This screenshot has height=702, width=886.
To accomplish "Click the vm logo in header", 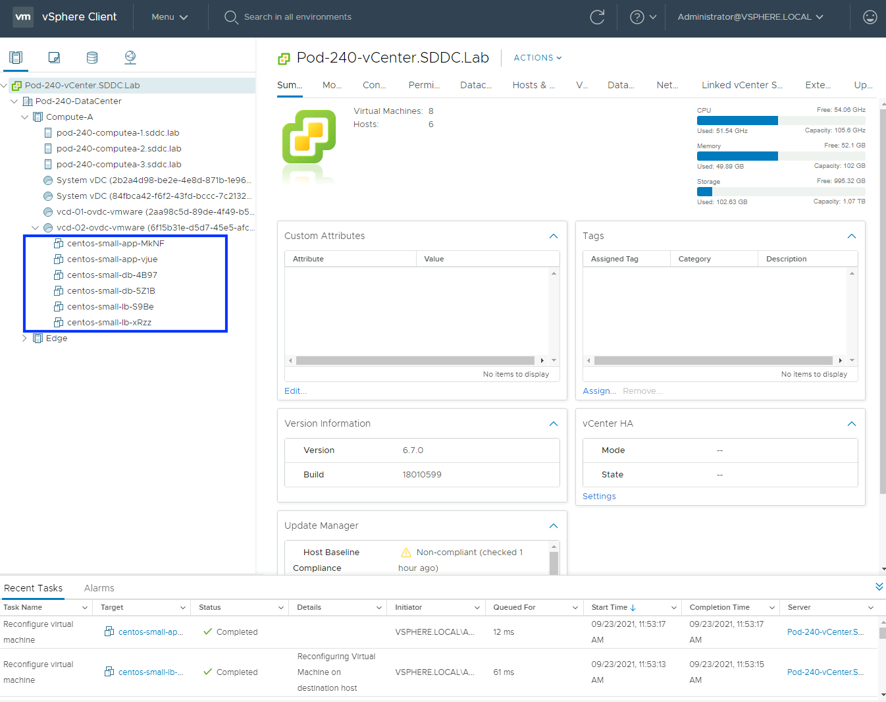I will (23, 17).
